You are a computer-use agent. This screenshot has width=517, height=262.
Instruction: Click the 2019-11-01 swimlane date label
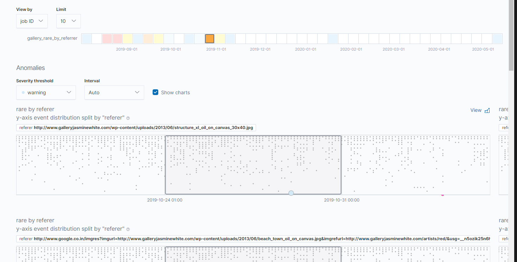[x=216, y=49]
